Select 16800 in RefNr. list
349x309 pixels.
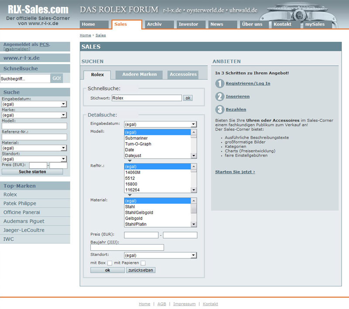pyautogui.click(x=157, y=184)
